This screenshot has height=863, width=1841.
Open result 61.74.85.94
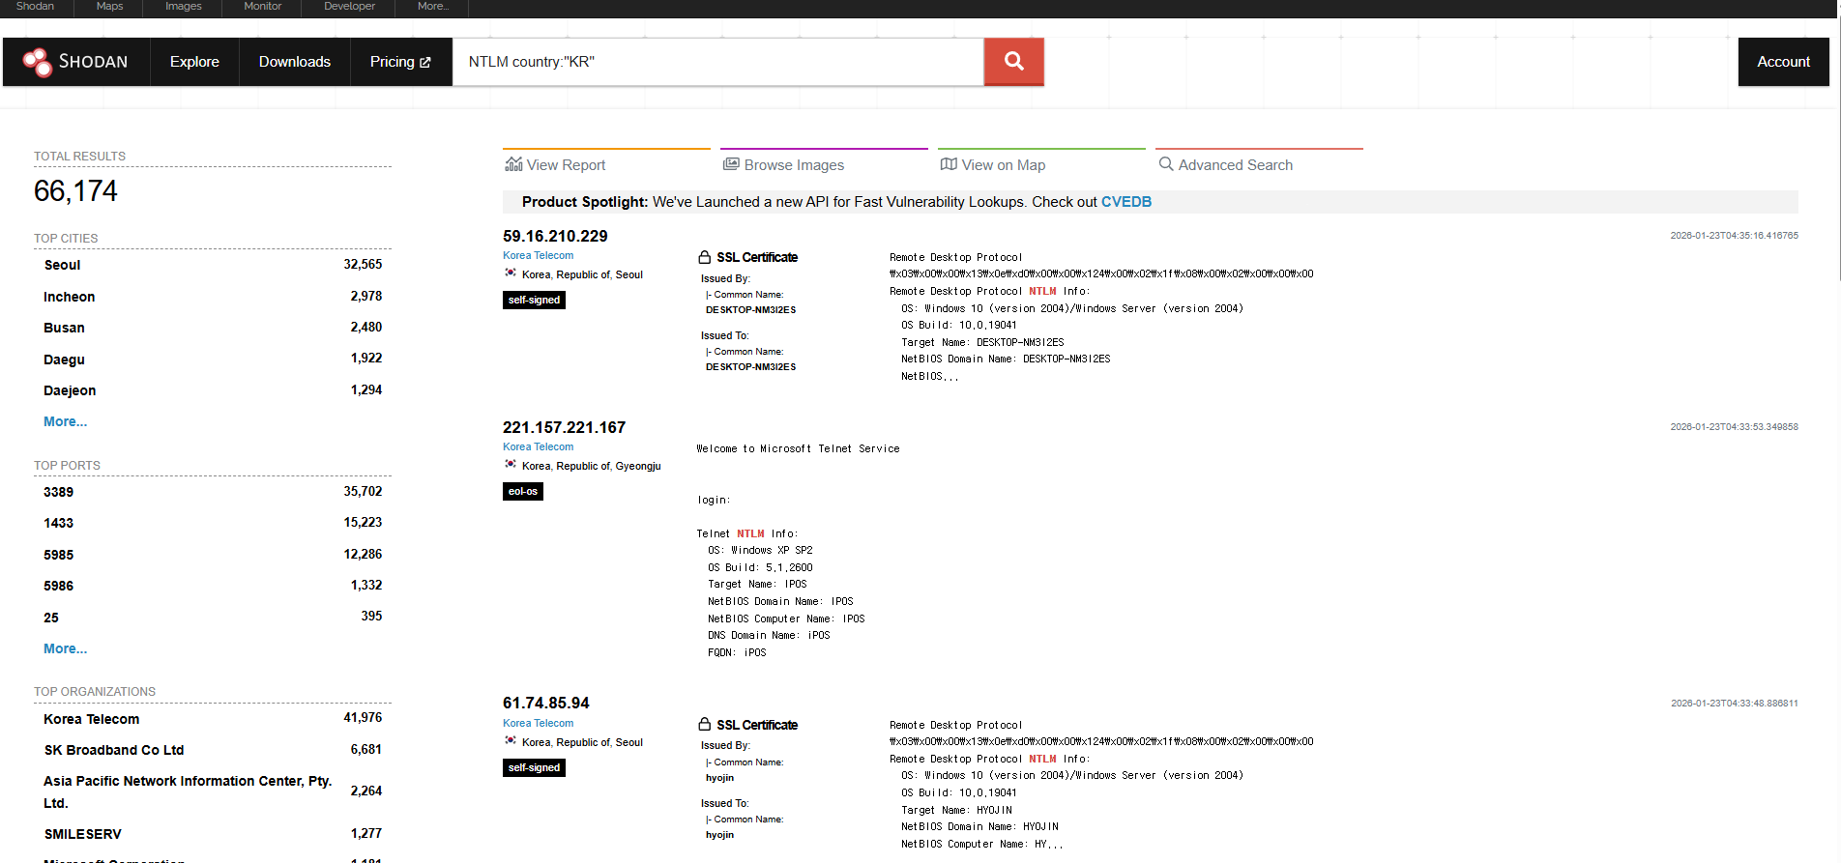point(545,703)
